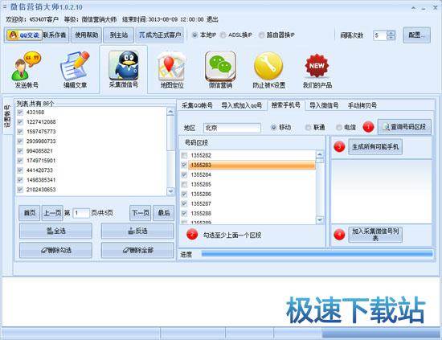Click 加入采集微信号列表 button

click(375, 235)
